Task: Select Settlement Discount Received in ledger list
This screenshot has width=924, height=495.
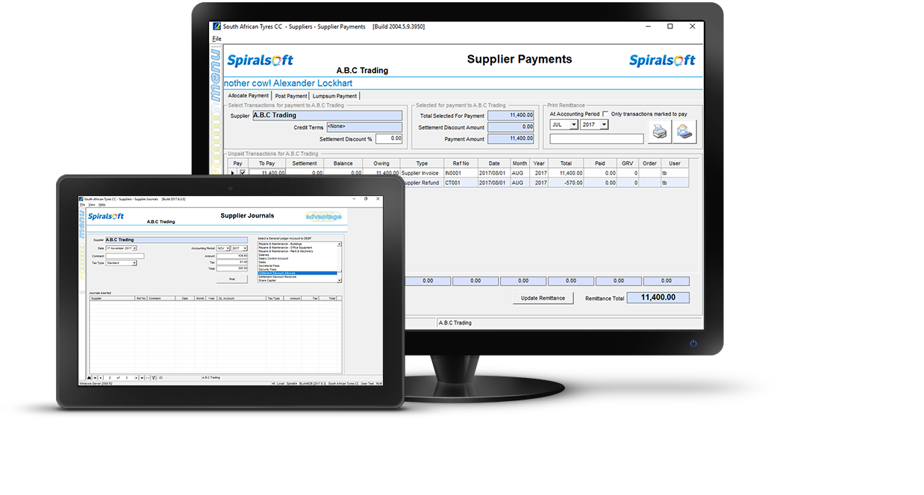Action: pos(297,277)
